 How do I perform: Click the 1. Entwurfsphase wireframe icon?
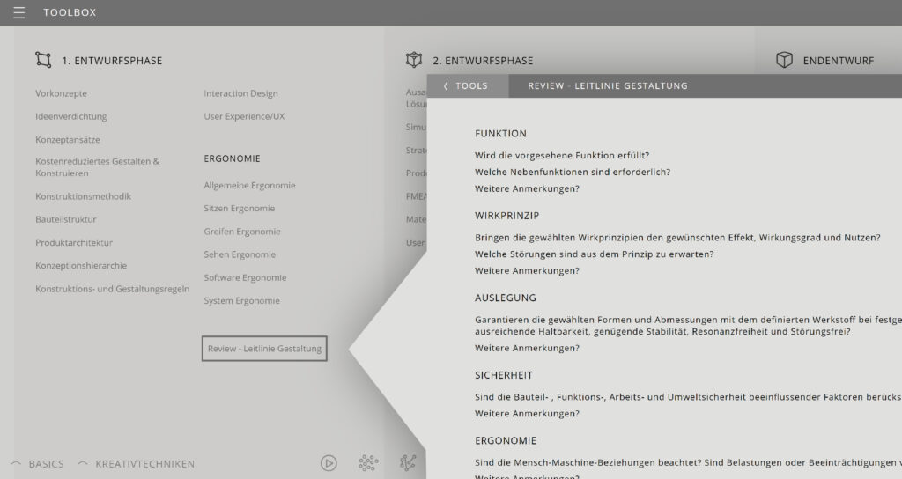[43, 60]
